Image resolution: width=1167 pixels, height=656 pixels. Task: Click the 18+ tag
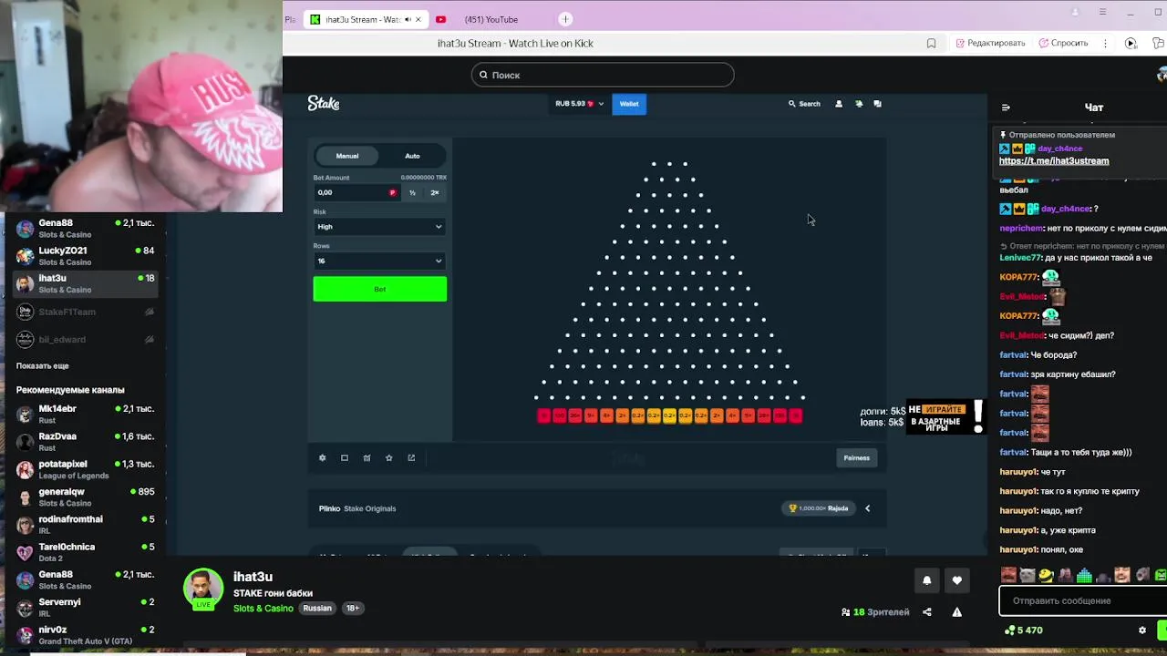coord(353,609)
